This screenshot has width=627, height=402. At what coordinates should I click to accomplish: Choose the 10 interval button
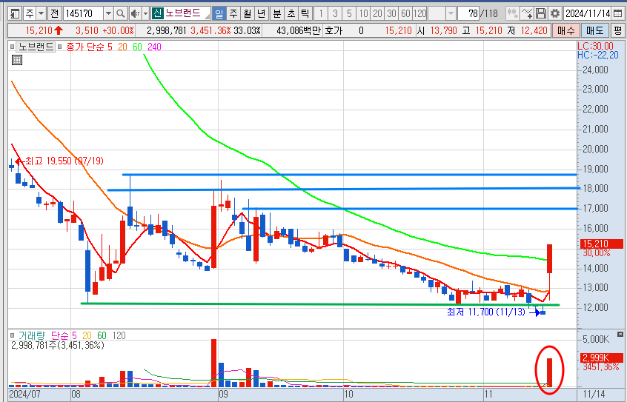[362, 14]
